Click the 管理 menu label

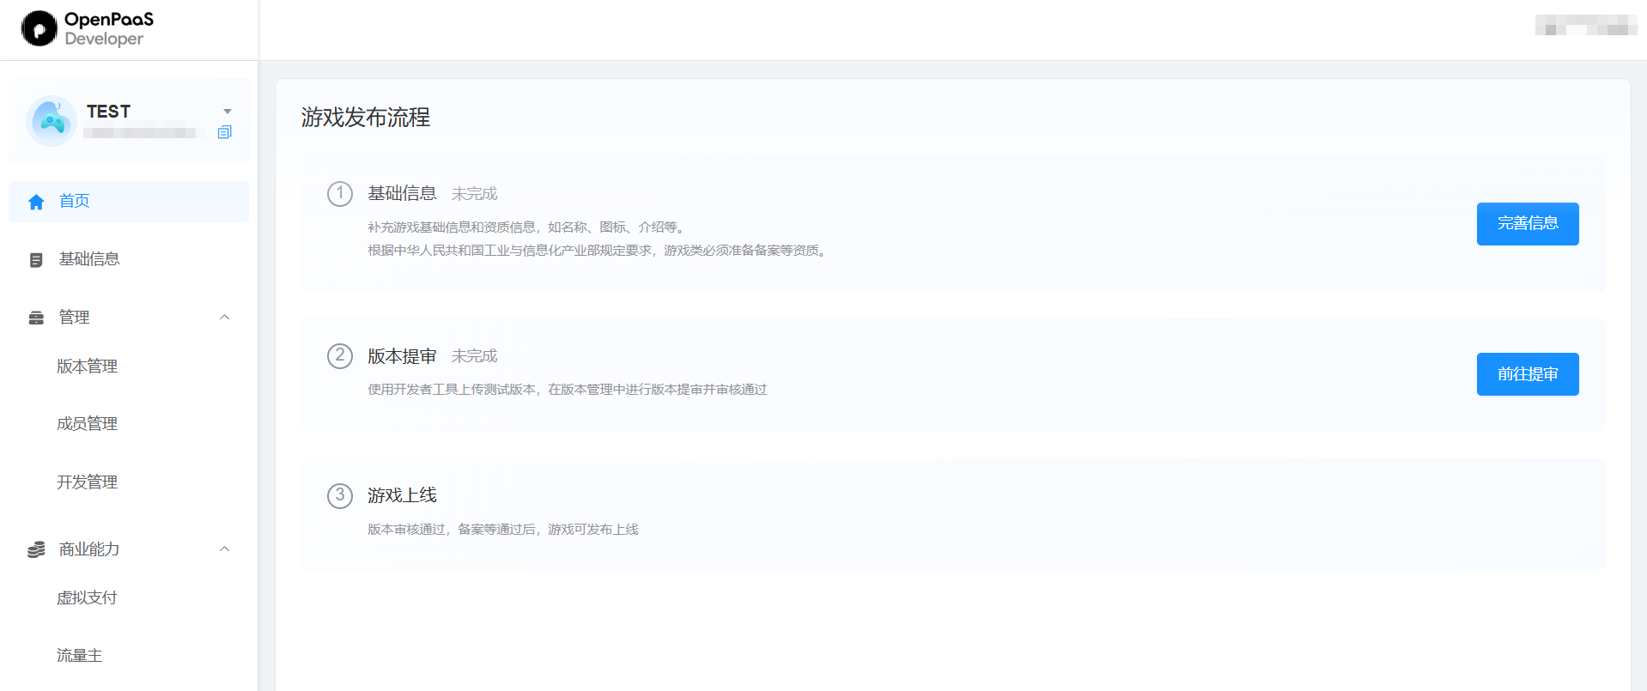74,318
